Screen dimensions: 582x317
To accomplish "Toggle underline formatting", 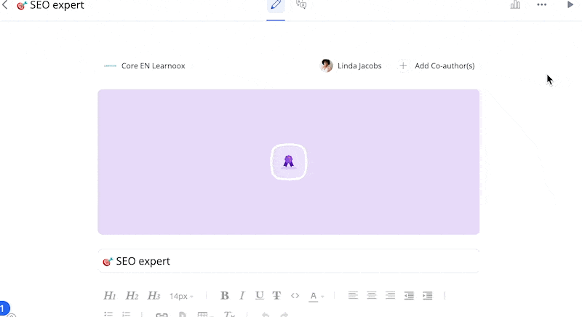I will 259,296.
